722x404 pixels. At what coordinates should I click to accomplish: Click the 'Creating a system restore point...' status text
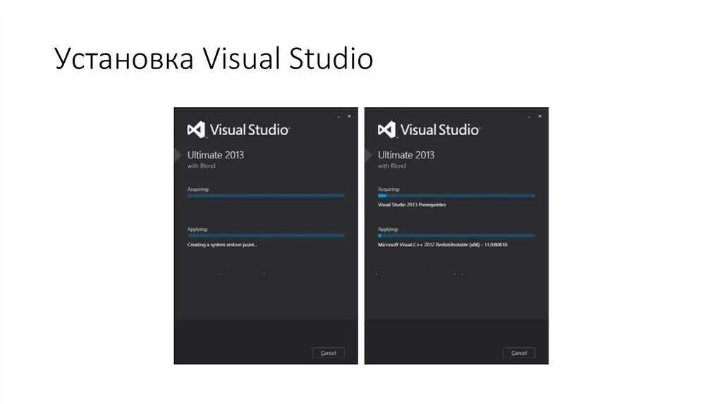pyautogui.click(x=222, y=245)
